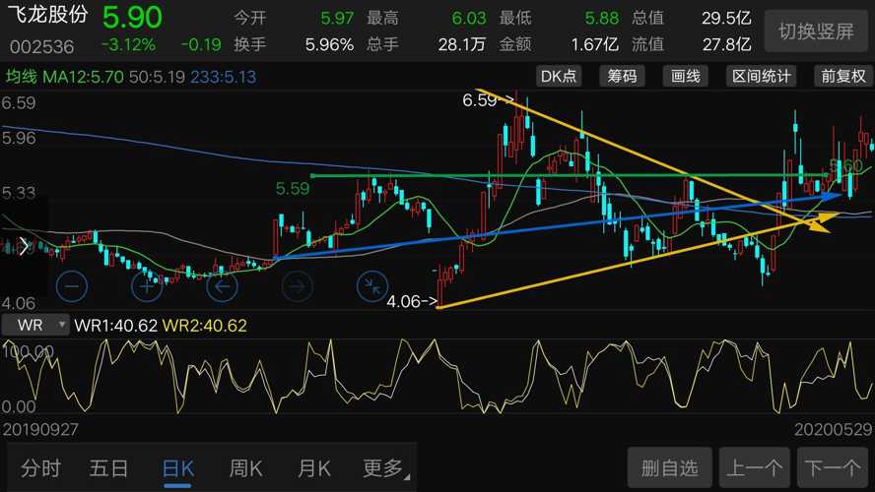This screenshot has width=875, height=492.
Task: Tap the 50:5.19 moving average label
Action: (x=157, y=77)
